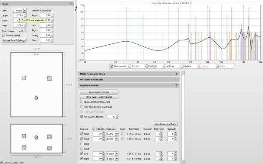
Task: Enable Time Align Speakers and Subs
Action: tap(82, 107)
